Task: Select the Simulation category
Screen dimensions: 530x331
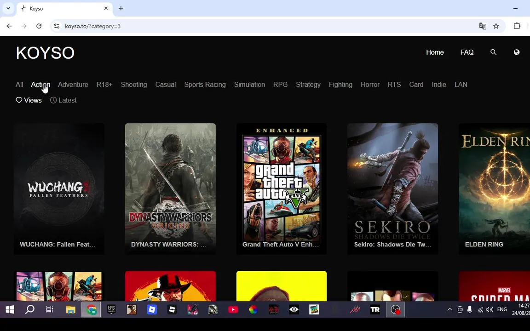Action: [249, 85]
